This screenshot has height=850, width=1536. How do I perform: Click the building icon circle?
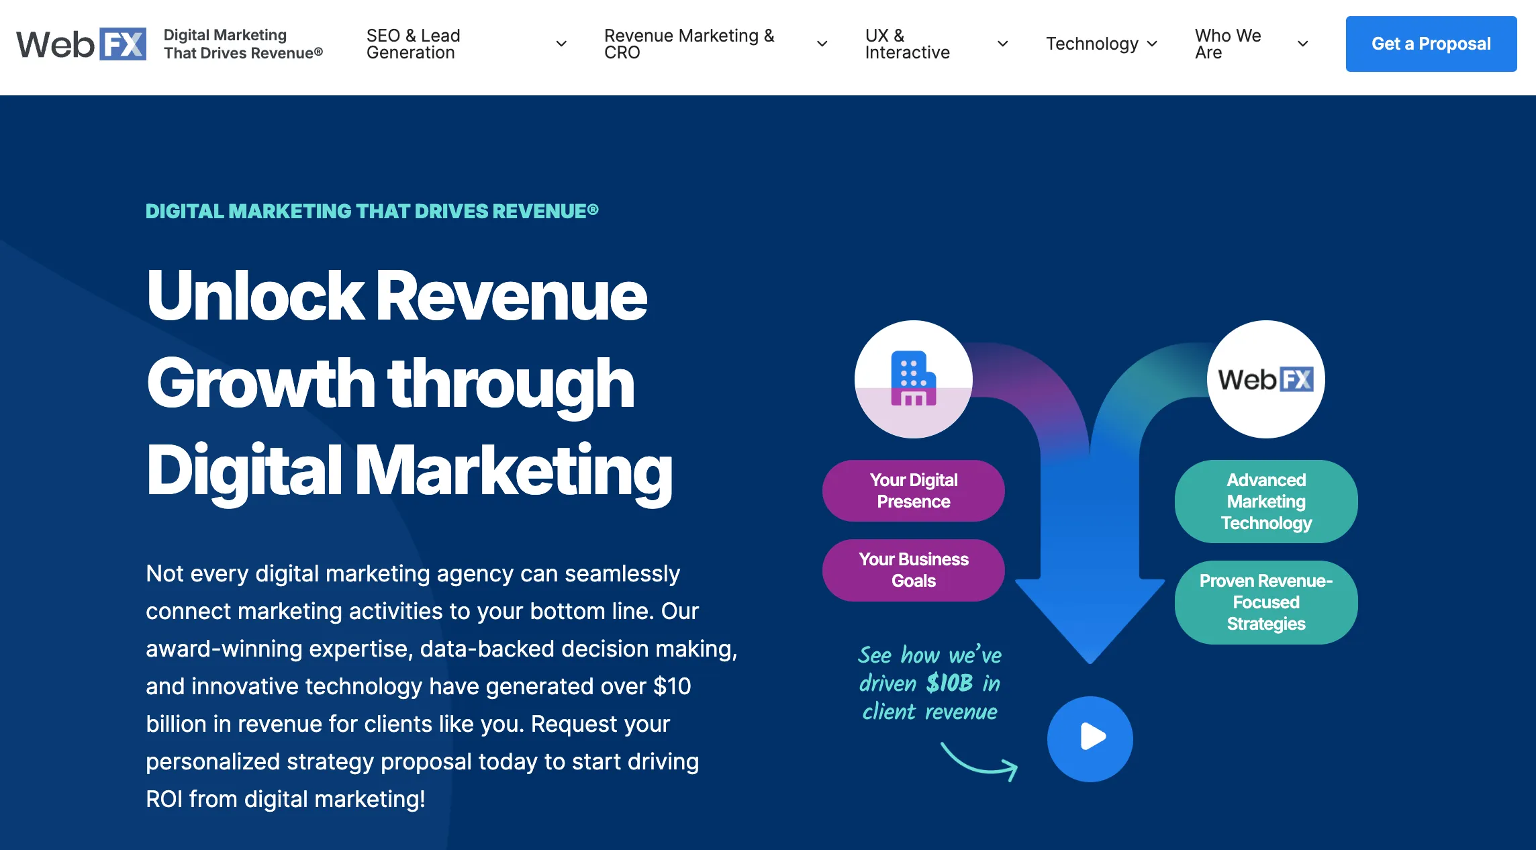[913, 379]
